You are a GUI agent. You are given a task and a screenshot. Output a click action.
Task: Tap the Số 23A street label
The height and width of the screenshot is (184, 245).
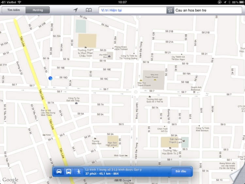[x=57, y=36]
